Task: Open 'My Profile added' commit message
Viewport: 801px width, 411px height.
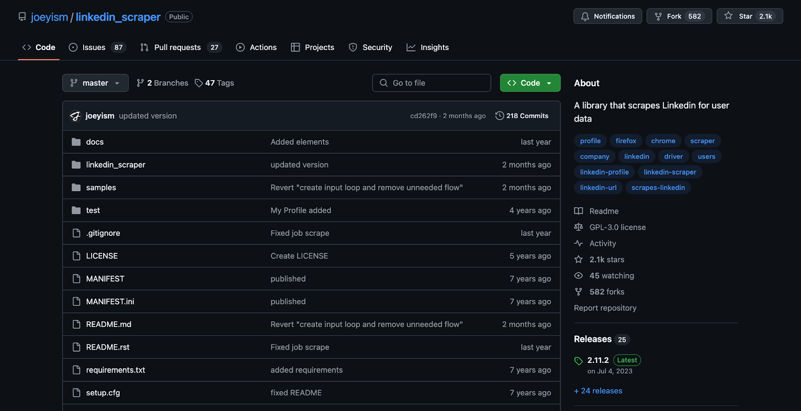Action: [301, 210]
